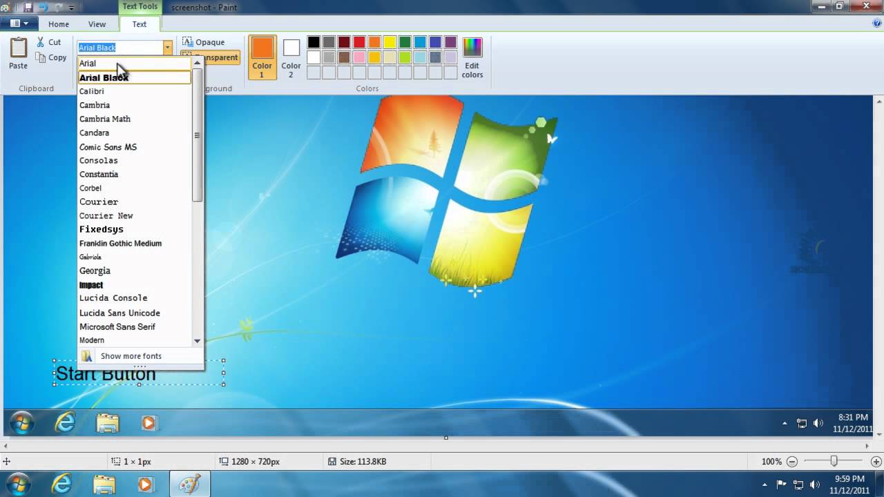Click the zoom in plus button

(876, 461)
